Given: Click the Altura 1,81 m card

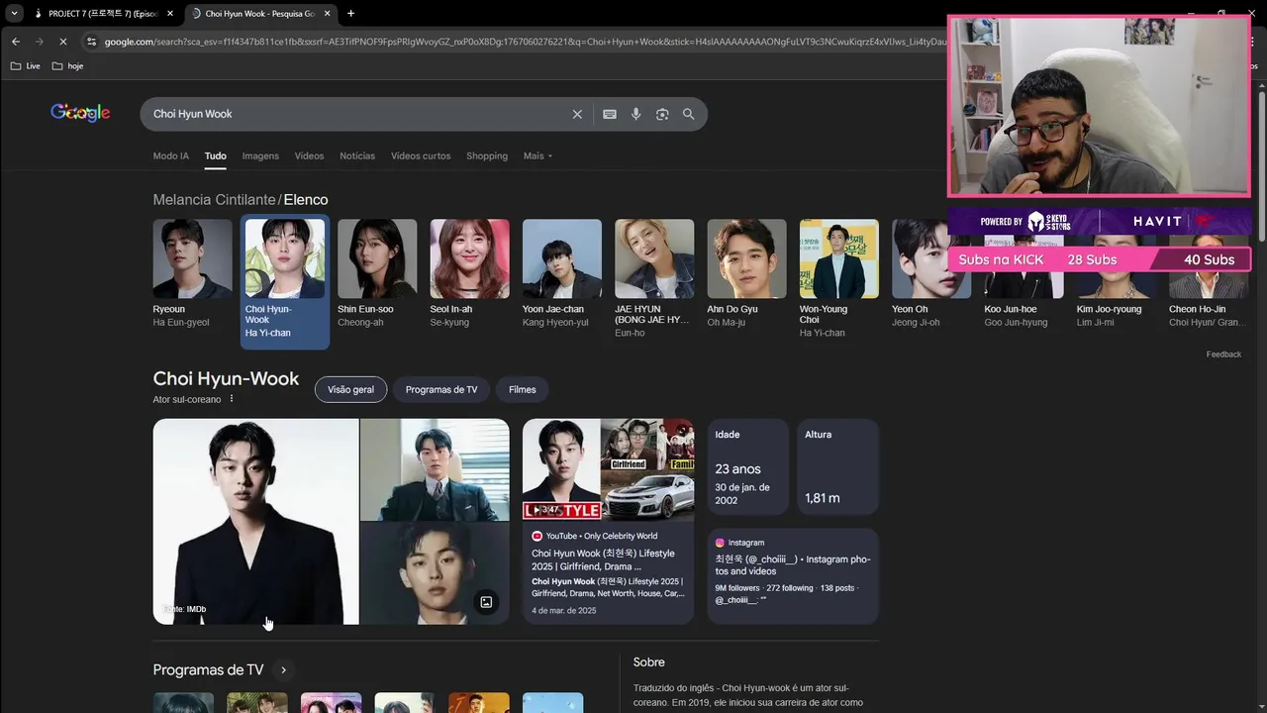Looking at the screenshot, I should coord(837,466).
